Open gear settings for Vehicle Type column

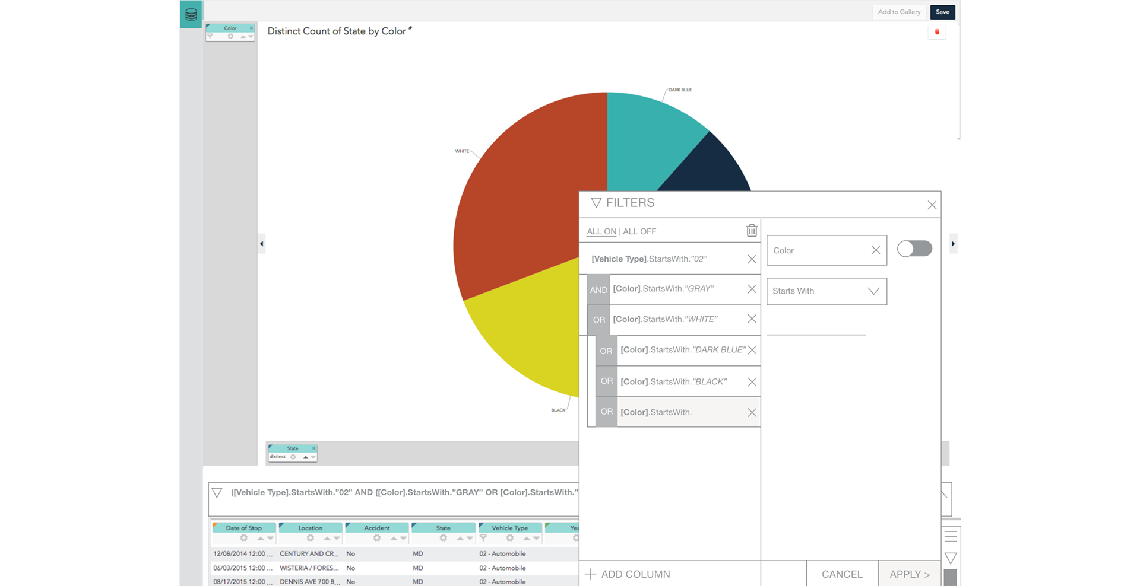[x=509, y=538]
